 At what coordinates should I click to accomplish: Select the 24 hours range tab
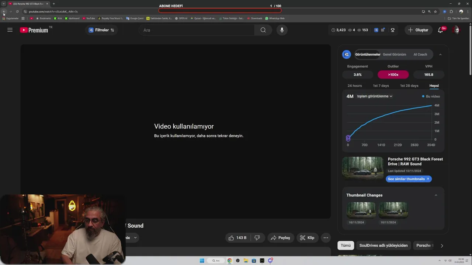pyautogui.click(x=354, y=86)
